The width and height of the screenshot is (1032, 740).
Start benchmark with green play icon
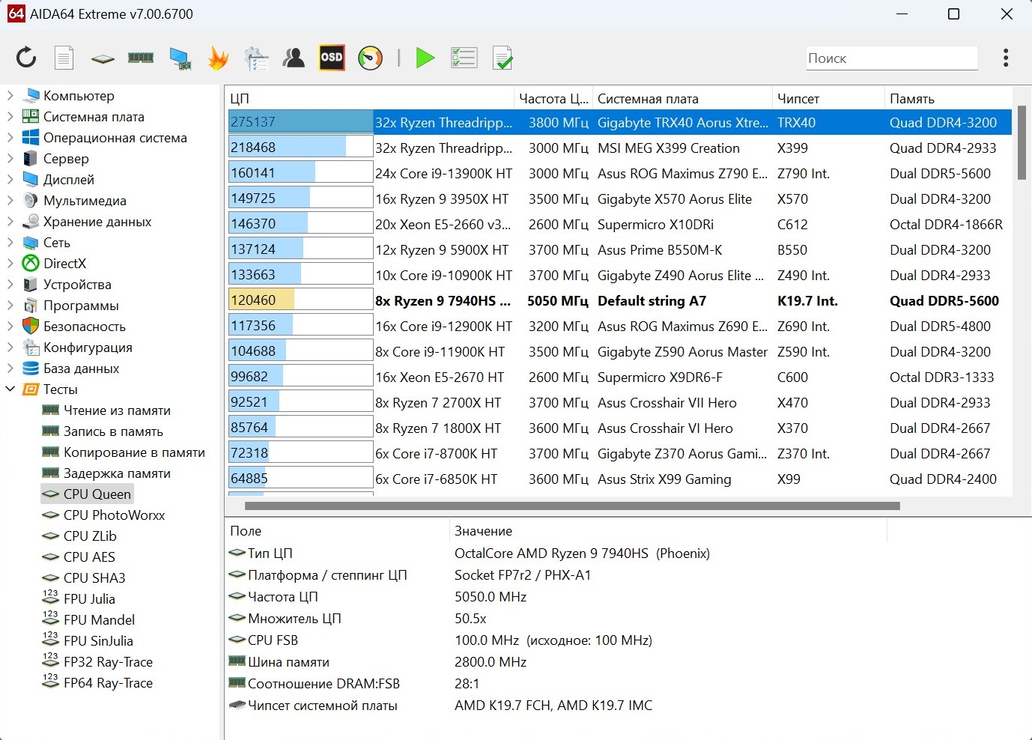click(x=425, y=58)
